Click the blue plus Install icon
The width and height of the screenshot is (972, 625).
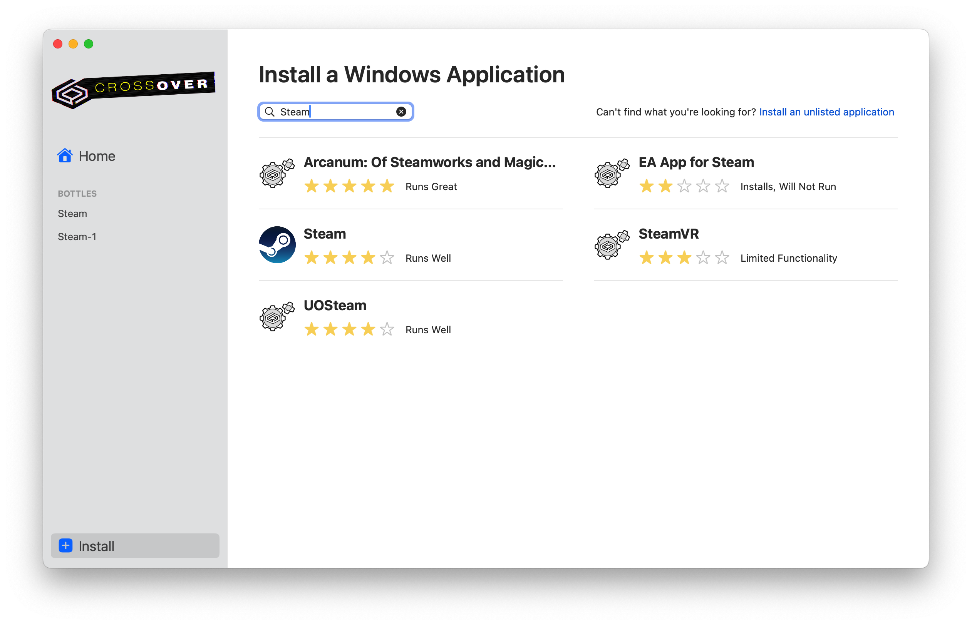pyautogui.click(x=66, y=546)
